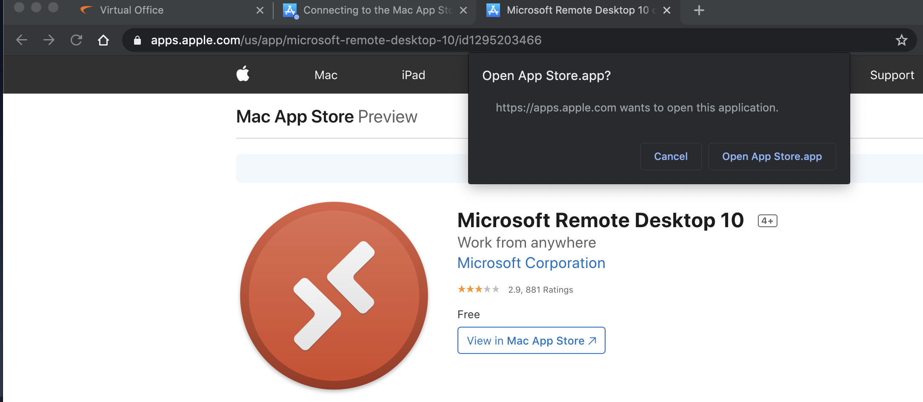Open the Support menu item
923x402 pixels.
[892, 75]
